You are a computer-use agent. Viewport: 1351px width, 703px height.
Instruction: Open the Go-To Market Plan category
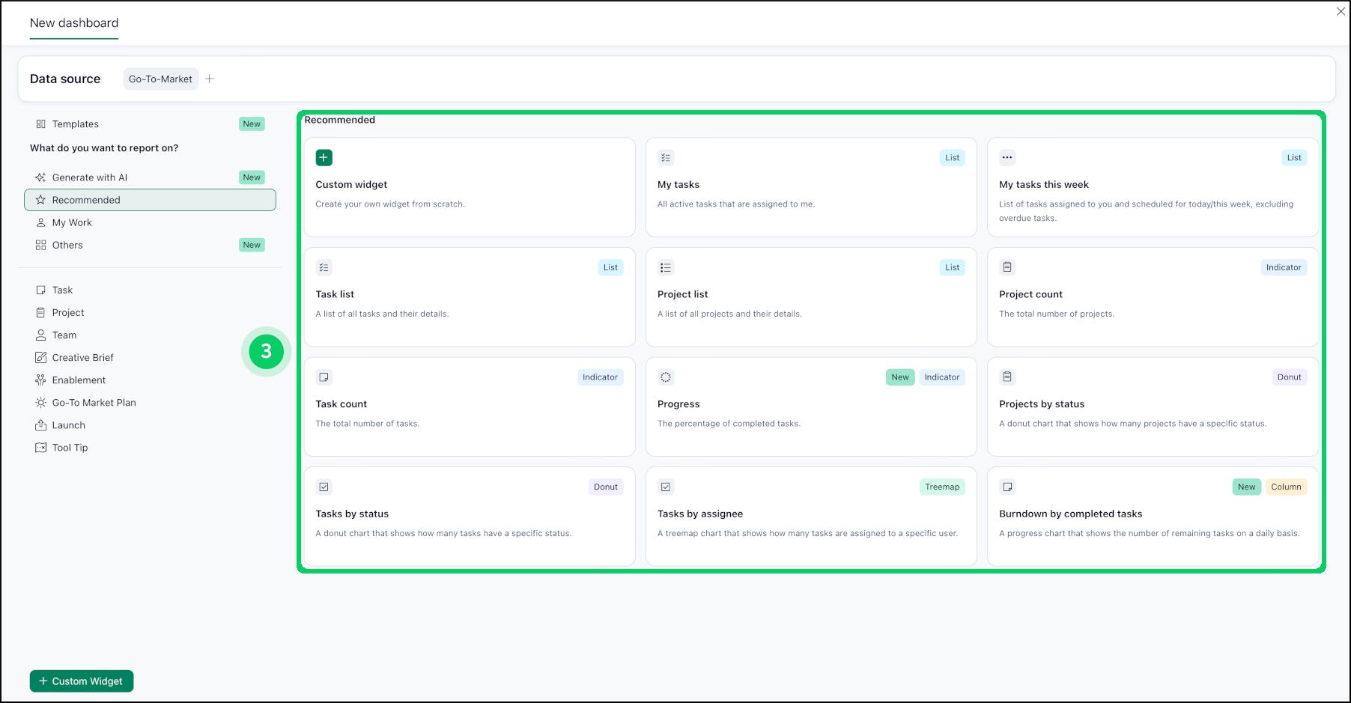(94, 403)
